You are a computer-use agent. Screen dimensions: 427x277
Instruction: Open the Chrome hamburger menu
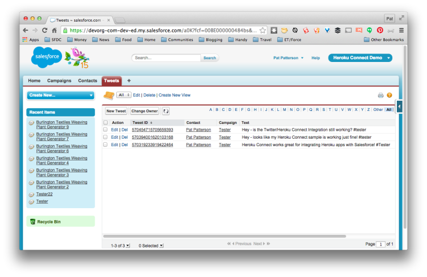click(x=401, y=30)
